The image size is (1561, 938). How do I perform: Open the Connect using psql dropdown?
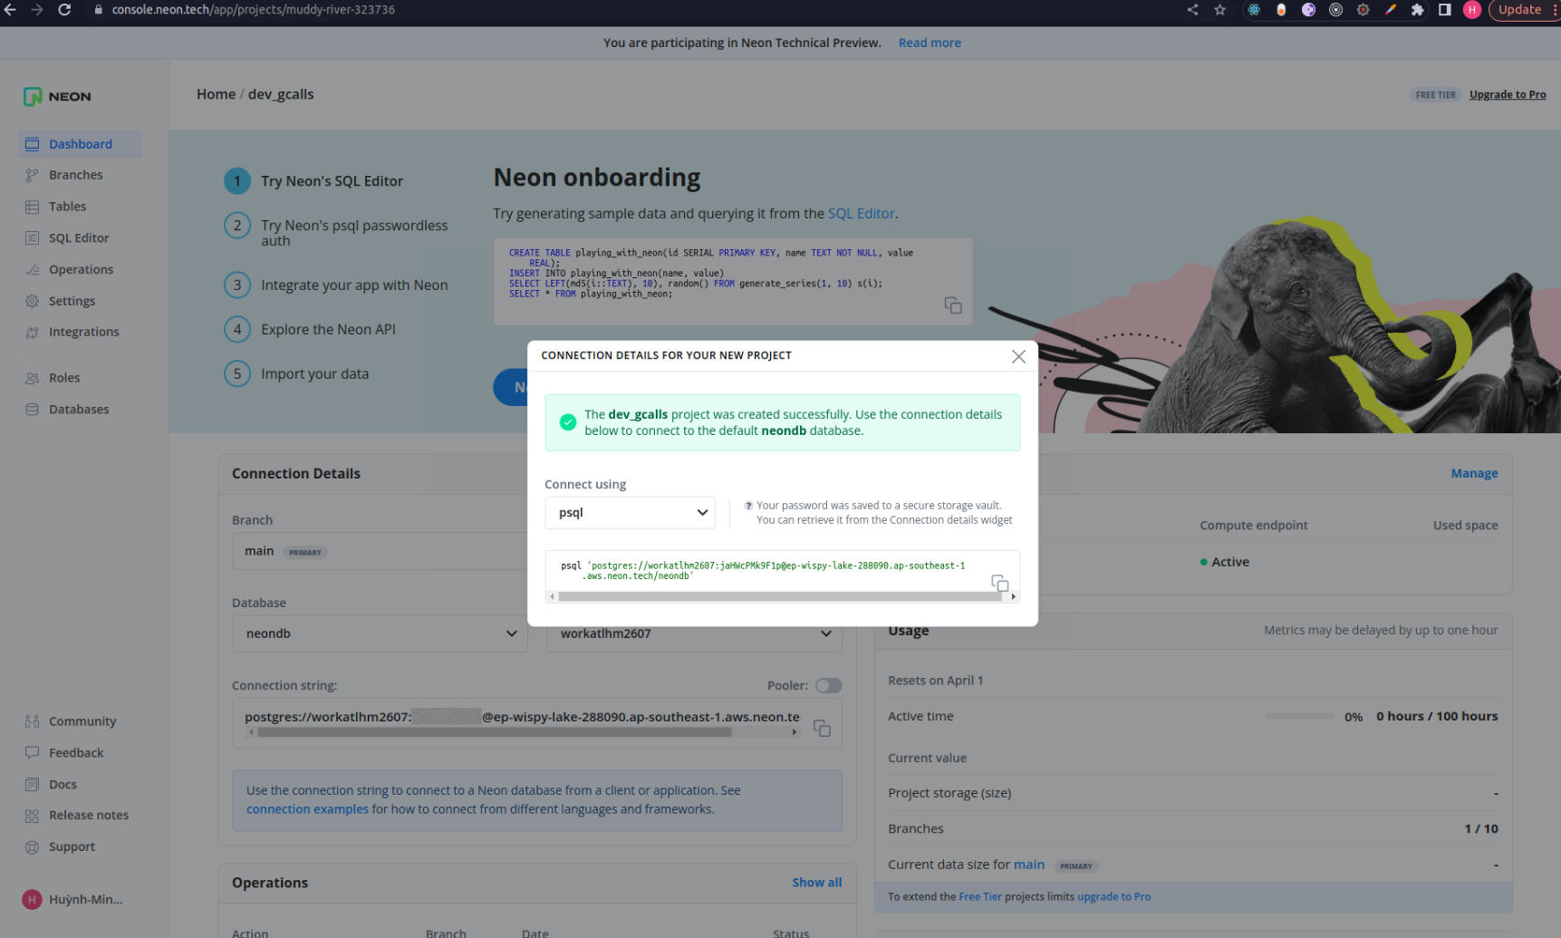pyautogui.click(x=630, y=512)
